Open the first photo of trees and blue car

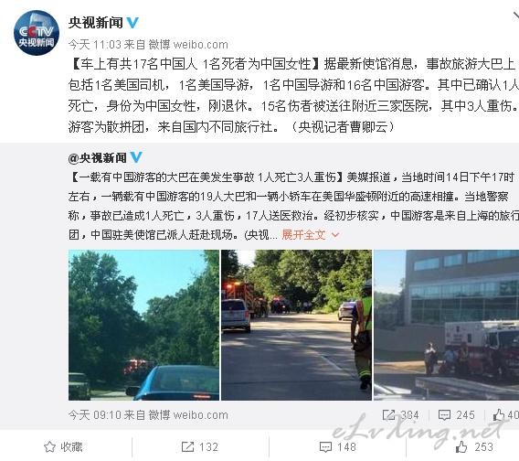[143, 325]
